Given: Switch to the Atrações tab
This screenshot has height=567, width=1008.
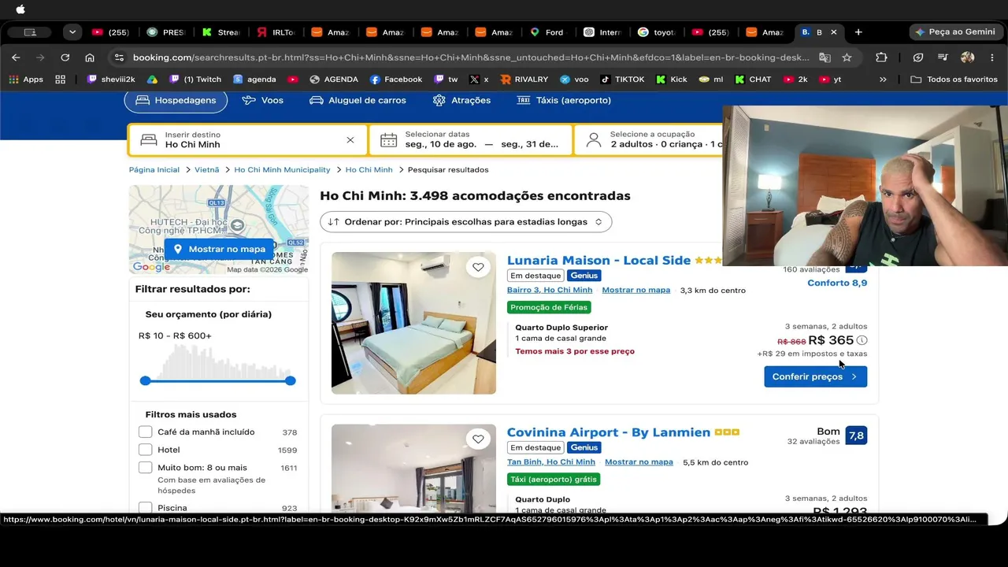Looking at the screenshot, I should click(x=461, y=101).
